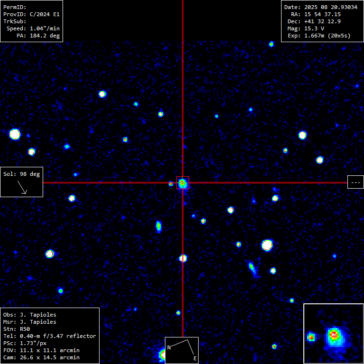This screenshot has width=364, height=364.
Task: Select 'Msr: J. Tapioles' measurer line
Action: pyautogui.click(x=30, y=322)
